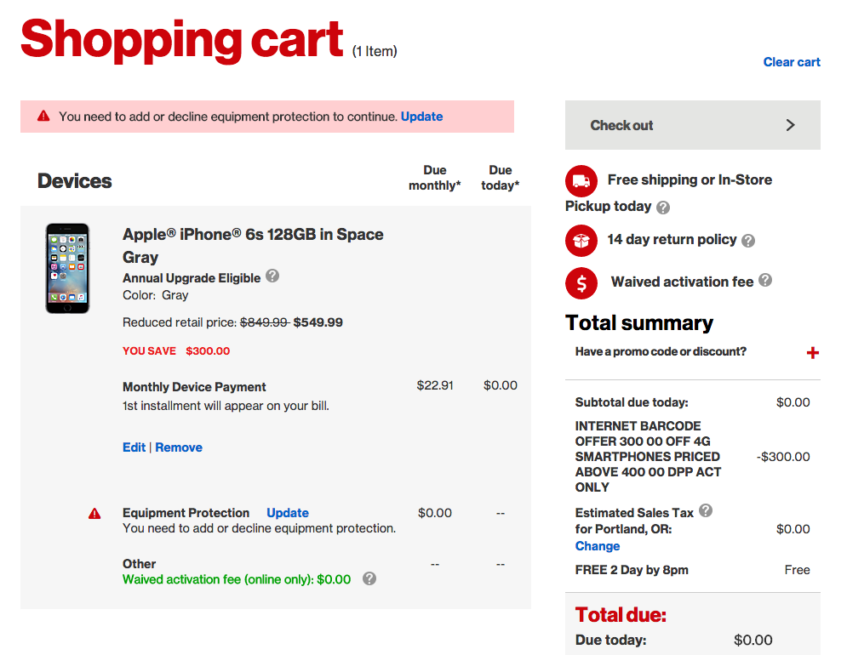Open help icon next to Pickup today
This screenshot has width=847, height=655.
[x=663, y=208]
